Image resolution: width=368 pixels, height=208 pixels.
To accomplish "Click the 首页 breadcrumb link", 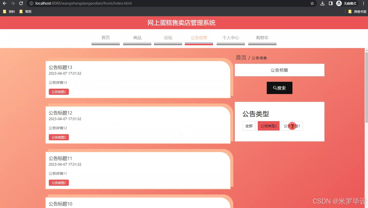I will pyautogui.click(x=241, y=58).
